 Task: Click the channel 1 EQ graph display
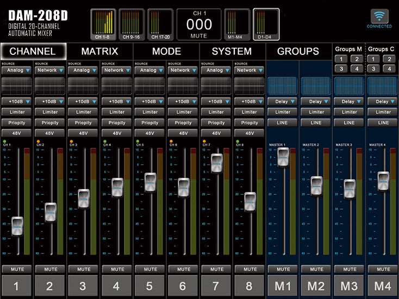pyautogui.click(x=17, y=85)
